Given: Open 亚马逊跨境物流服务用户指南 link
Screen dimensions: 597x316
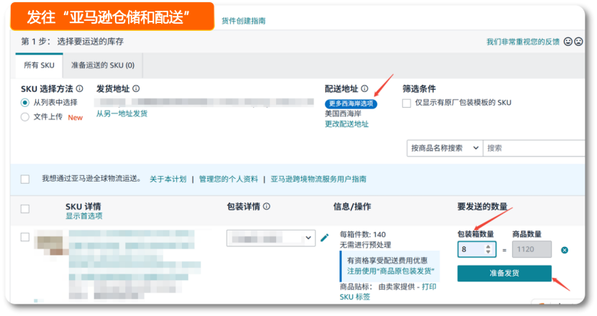Looking at the screenshot, I should pyautogui.click(x=319, y=179).
